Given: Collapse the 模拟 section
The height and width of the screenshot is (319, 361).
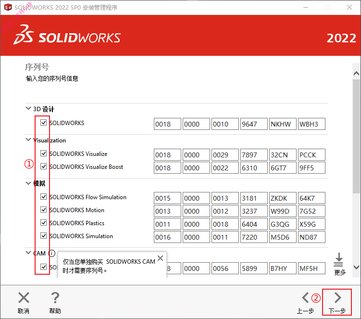Looking at the screenshot, I should (x=28, y=183).
